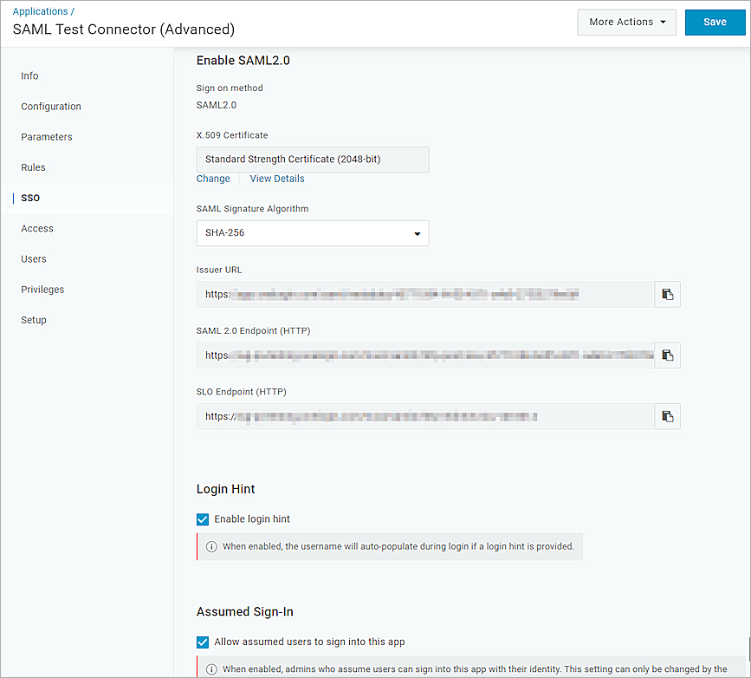Open the SSO section in the sidebar
The image size is (751, 678).
(29, 198)
